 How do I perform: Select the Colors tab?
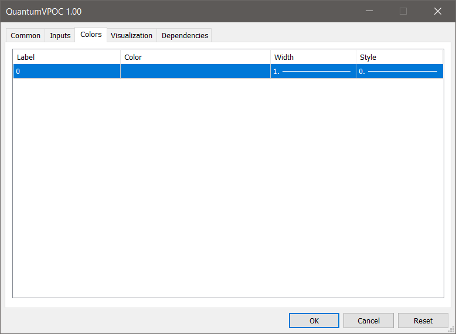91,35
